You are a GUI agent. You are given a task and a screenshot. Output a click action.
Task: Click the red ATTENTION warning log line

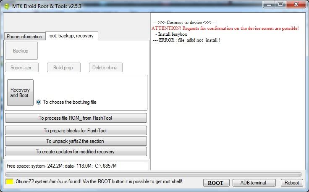pyautogui.click(x=225, y=29)
